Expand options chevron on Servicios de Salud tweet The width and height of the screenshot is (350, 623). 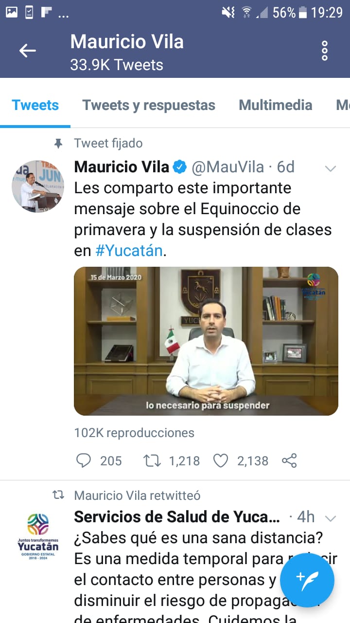click(331, 518)
